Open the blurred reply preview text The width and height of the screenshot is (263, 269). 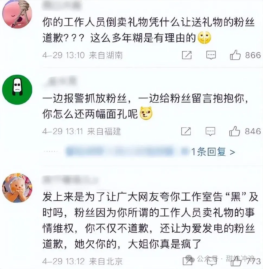(x=127, y=152)
